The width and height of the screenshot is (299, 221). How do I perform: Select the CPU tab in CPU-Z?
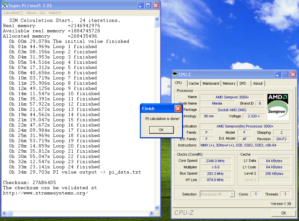178,83
